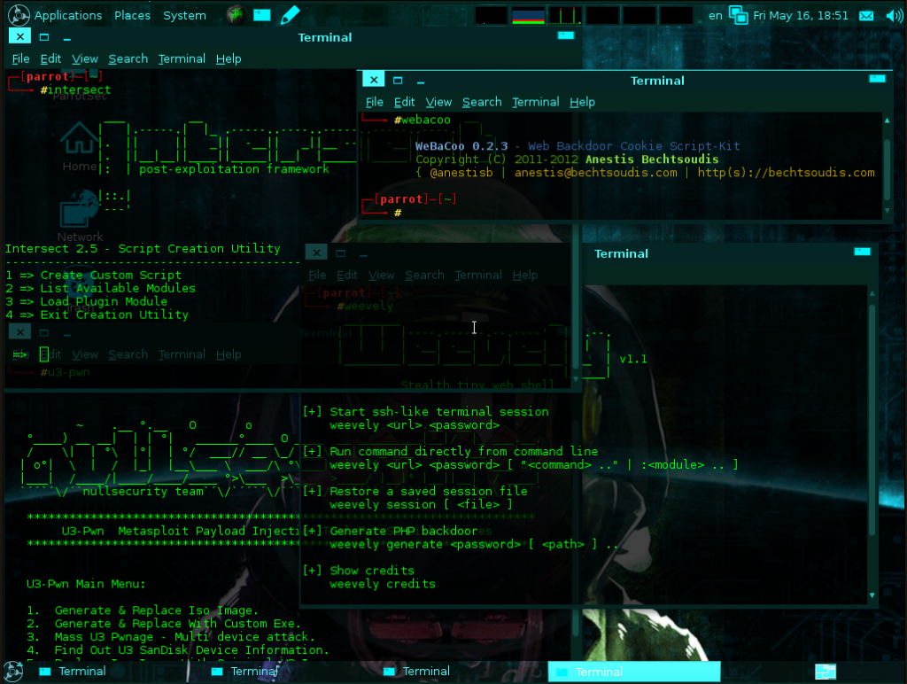907x684 pixels.
Task: Open Help menu in the intersect terminal
Action: (x=229, y=58)
